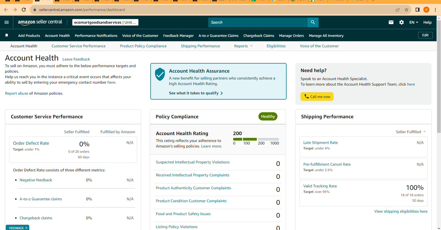This screenshot has height=230, width=441.
Task: Open Product Authenticity Customer Complaints
Action: (193, 188)
